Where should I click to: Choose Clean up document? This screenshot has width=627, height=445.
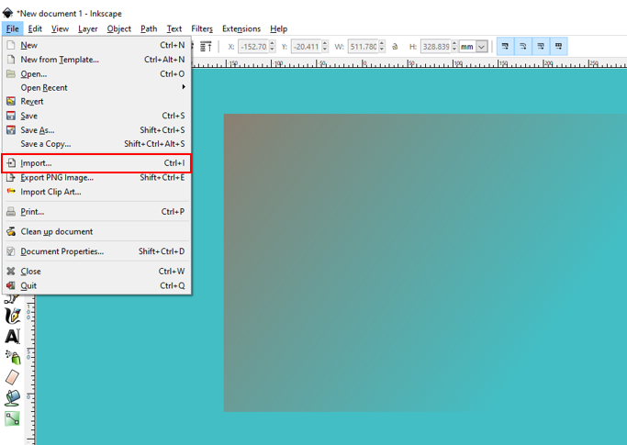coord(96,231)
